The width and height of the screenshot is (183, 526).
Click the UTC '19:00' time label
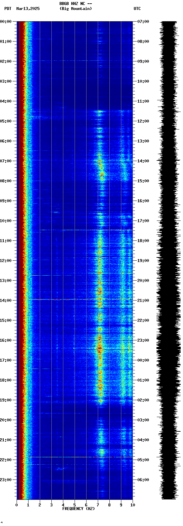pos(143,261)
